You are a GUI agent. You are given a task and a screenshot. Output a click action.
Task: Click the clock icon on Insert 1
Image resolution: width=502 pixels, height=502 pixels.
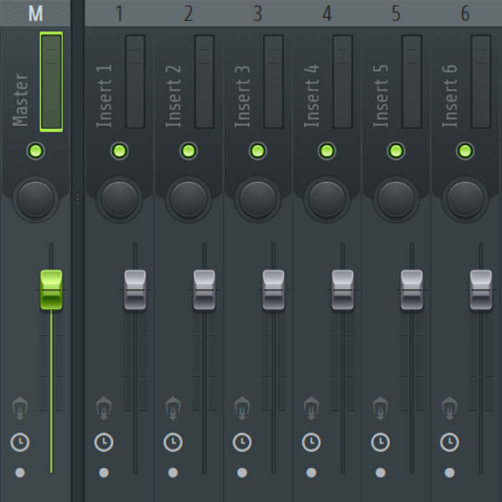tap(104, 442)
